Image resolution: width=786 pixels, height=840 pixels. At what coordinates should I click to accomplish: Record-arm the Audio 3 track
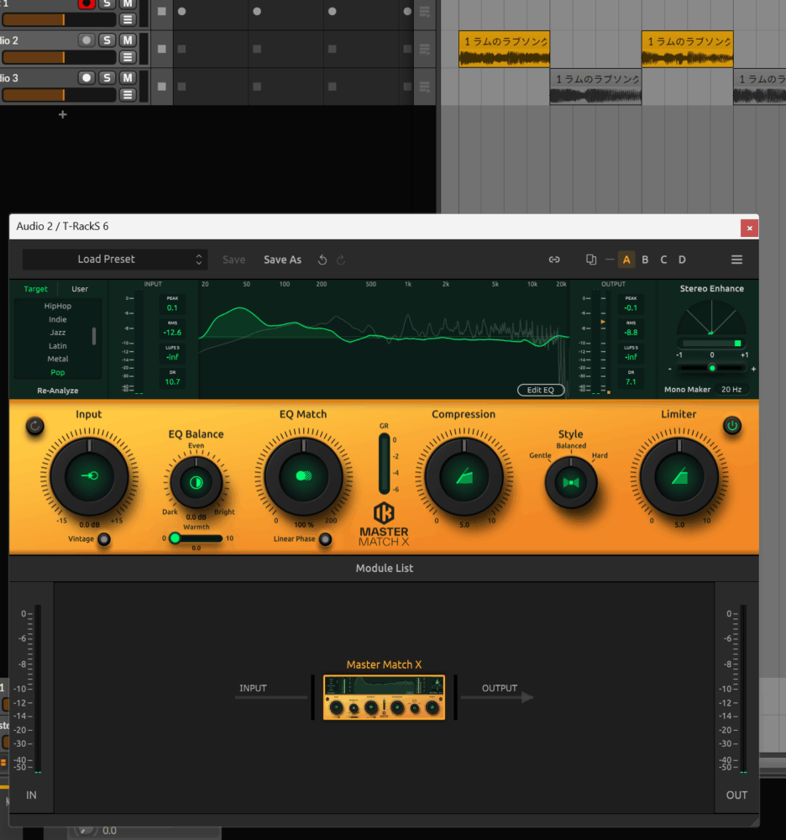[86, 77]
